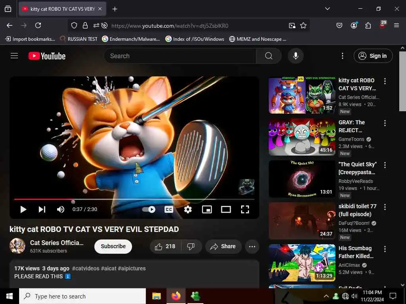Open options menu for GRAY: The REJECT

385,123
